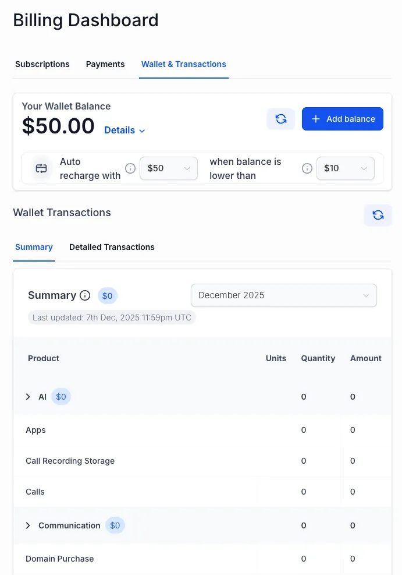Click the Call Recording Storage row
The image size is (402, 575).
(x=70, y=461)
